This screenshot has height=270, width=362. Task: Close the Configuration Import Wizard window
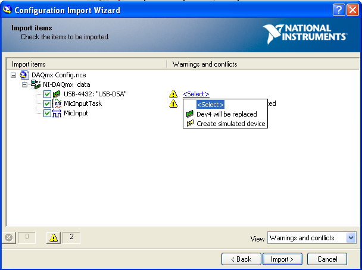click(352, 10)
